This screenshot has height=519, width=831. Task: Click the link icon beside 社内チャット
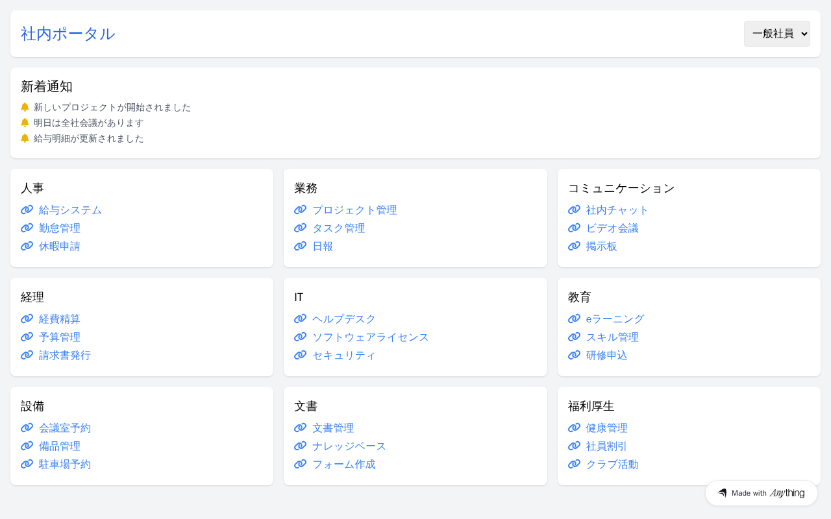pyautogui.click(x=574, y=210)
